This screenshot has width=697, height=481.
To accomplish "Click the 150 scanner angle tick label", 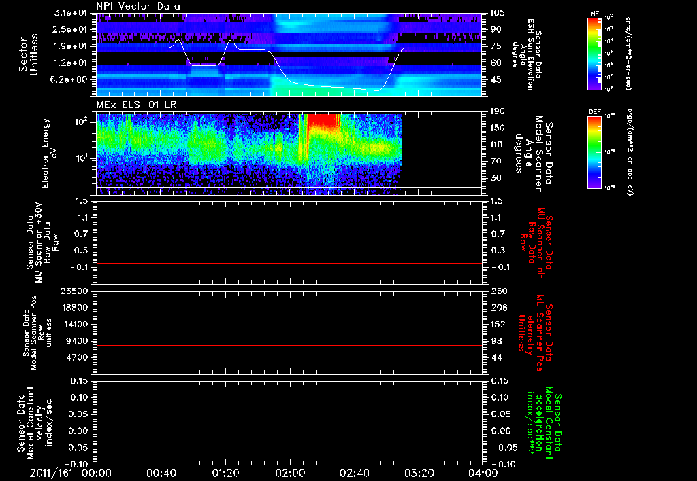I will tap(498, 128).
